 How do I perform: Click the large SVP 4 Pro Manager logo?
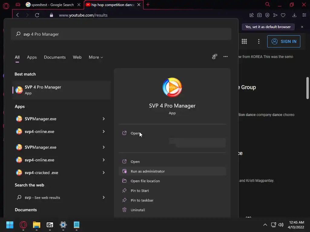[x=172, y=87]
